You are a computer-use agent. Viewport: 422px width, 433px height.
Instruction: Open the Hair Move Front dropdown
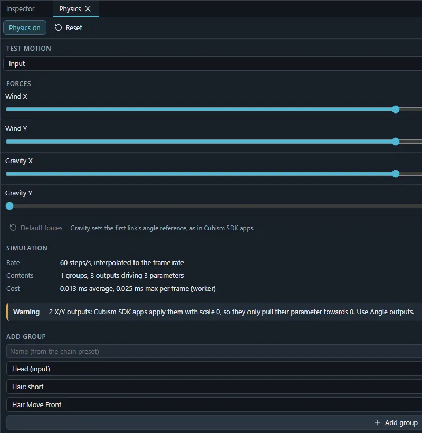point(214,404)
